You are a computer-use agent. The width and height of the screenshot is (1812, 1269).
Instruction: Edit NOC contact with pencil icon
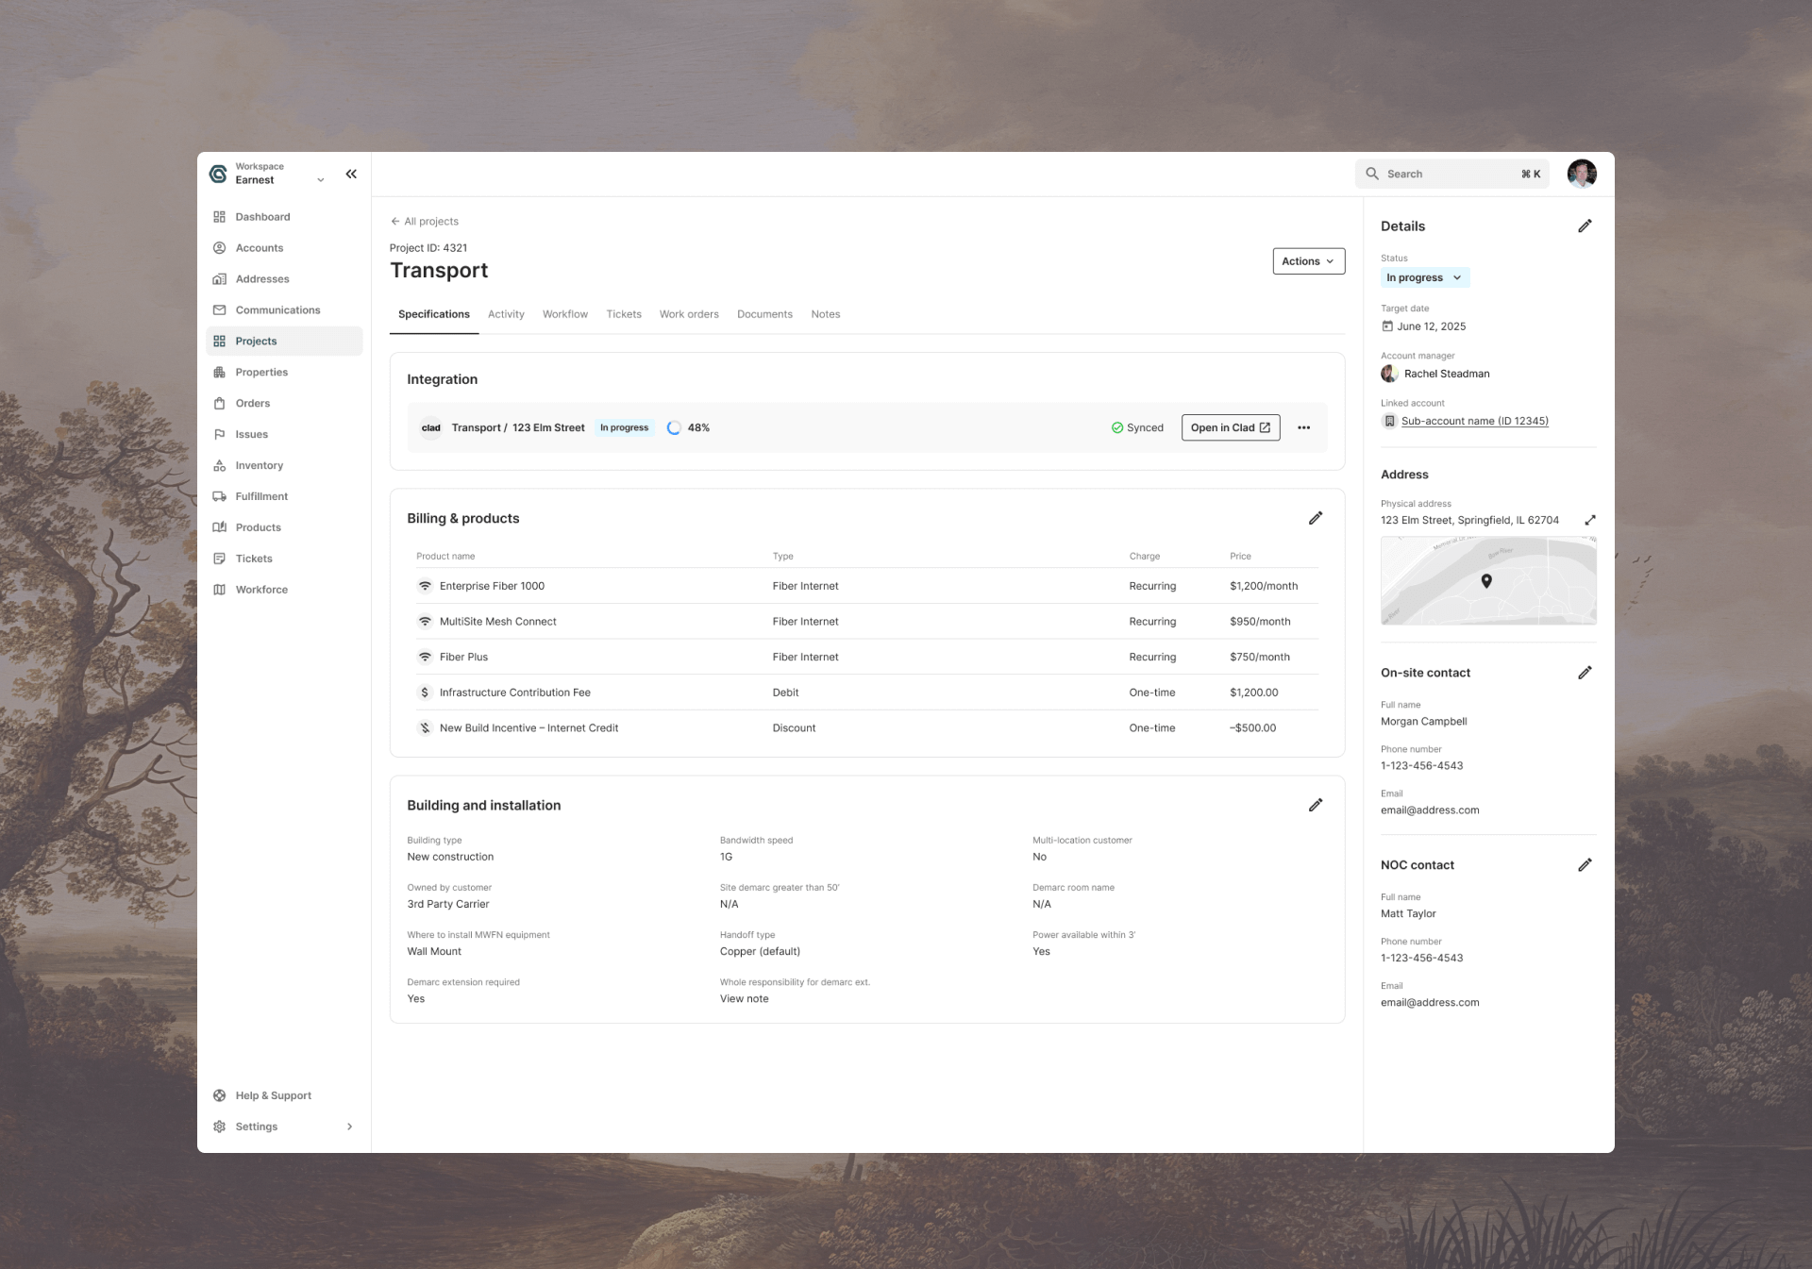pyautogui.click(x=1585, y=865)
